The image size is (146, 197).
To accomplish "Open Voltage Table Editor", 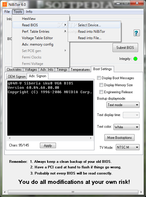I will point(41,38).
